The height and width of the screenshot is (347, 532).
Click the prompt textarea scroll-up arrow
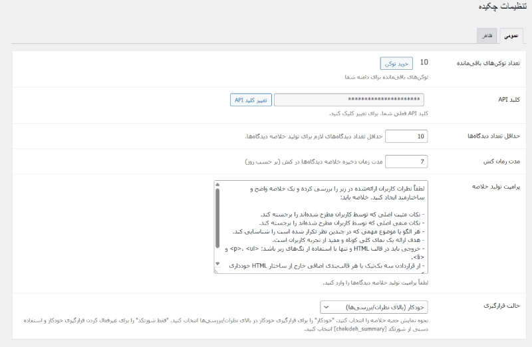[217, 185]
